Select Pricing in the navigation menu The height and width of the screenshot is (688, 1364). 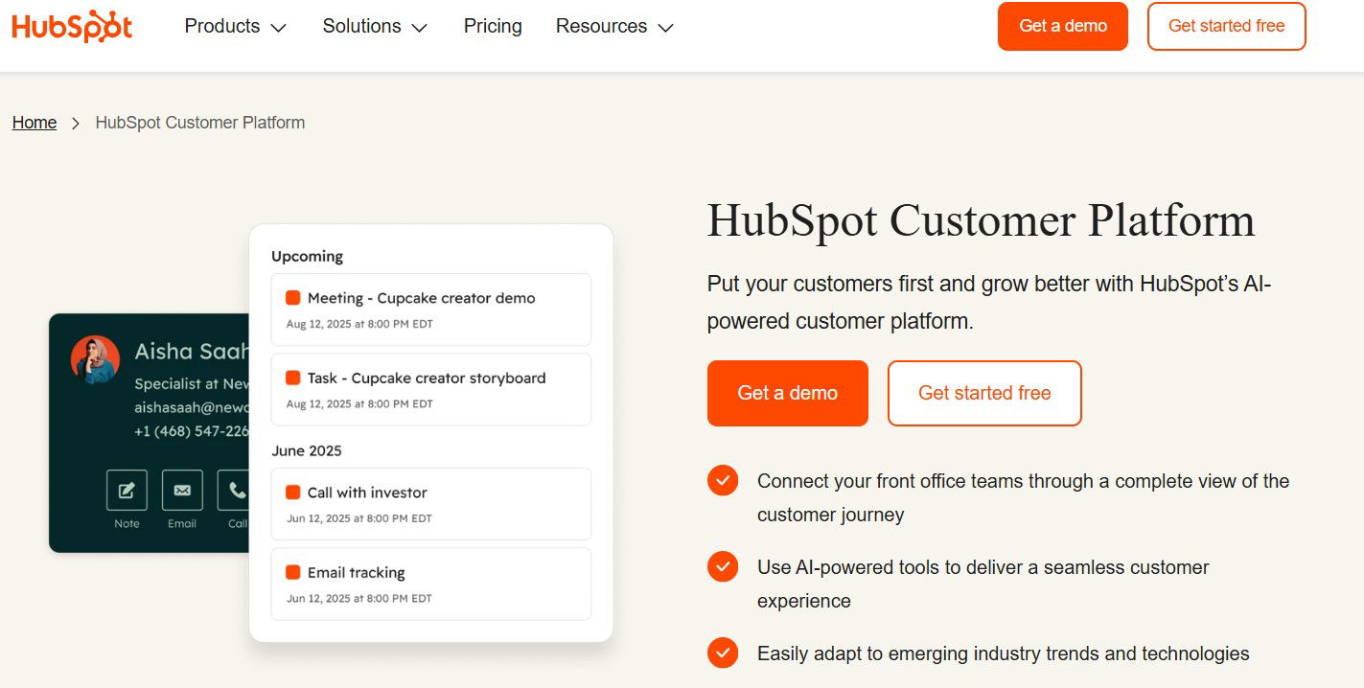click(x=493, y=26)
